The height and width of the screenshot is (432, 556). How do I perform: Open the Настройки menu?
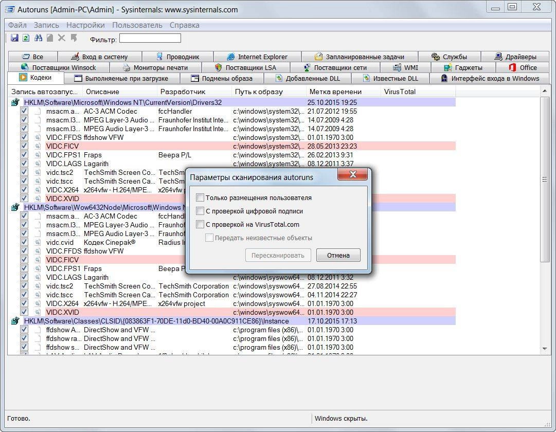(85, 25)
